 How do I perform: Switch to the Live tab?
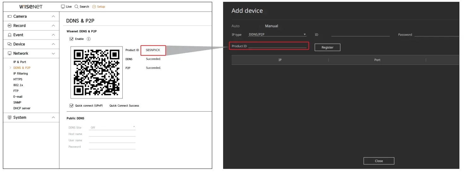66,7
